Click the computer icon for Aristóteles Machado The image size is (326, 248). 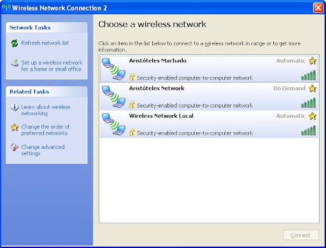[113, 69]
